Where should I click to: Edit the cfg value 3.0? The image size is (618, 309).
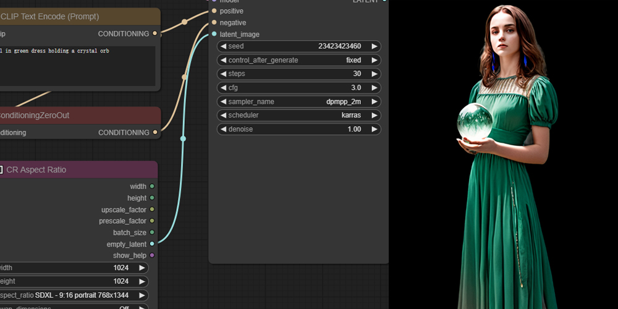click(356, 88)
